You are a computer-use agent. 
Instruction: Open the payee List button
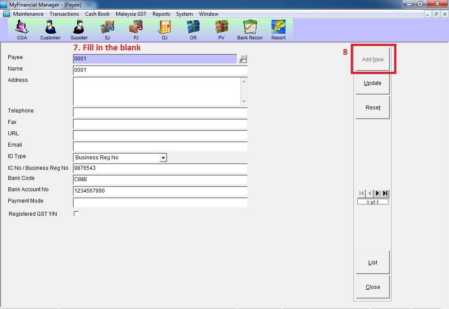pyautogui.click(x=373, y=263)
